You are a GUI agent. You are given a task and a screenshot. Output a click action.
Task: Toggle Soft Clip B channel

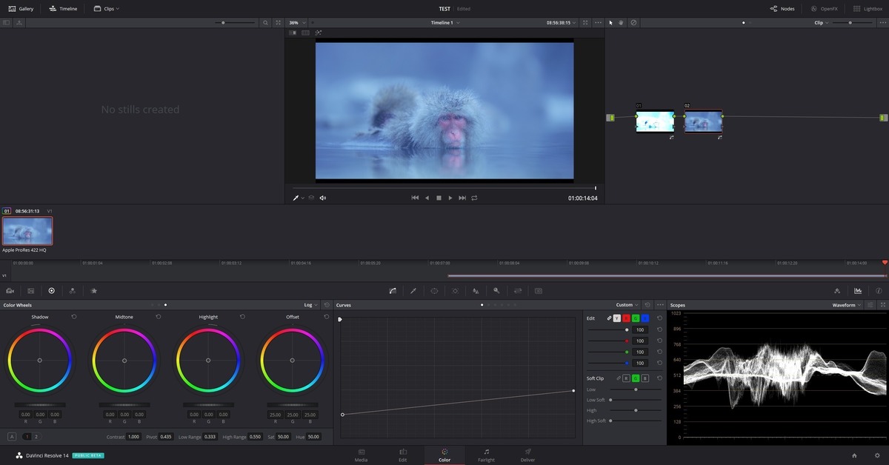(645, 378)
